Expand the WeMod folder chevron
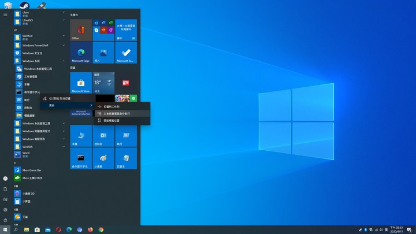The width and height of the screenshot is (416, 234). (x=64, y=36)
